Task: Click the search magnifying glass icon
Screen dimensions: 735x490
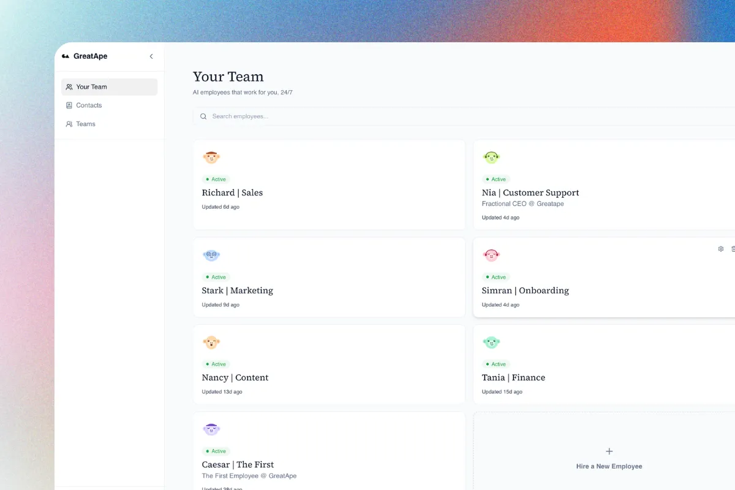Action: pyautogui.click(x=203, y=116)
